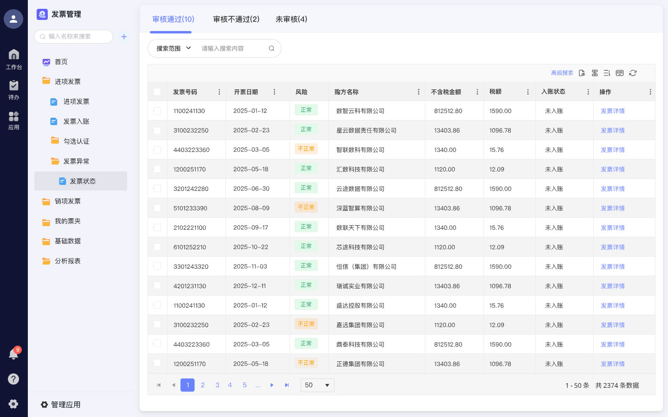This screenshot has width=668, height=417.
Task: Open column menu for 开票日期
Action: pyautogui.click(x=275, y=92)
